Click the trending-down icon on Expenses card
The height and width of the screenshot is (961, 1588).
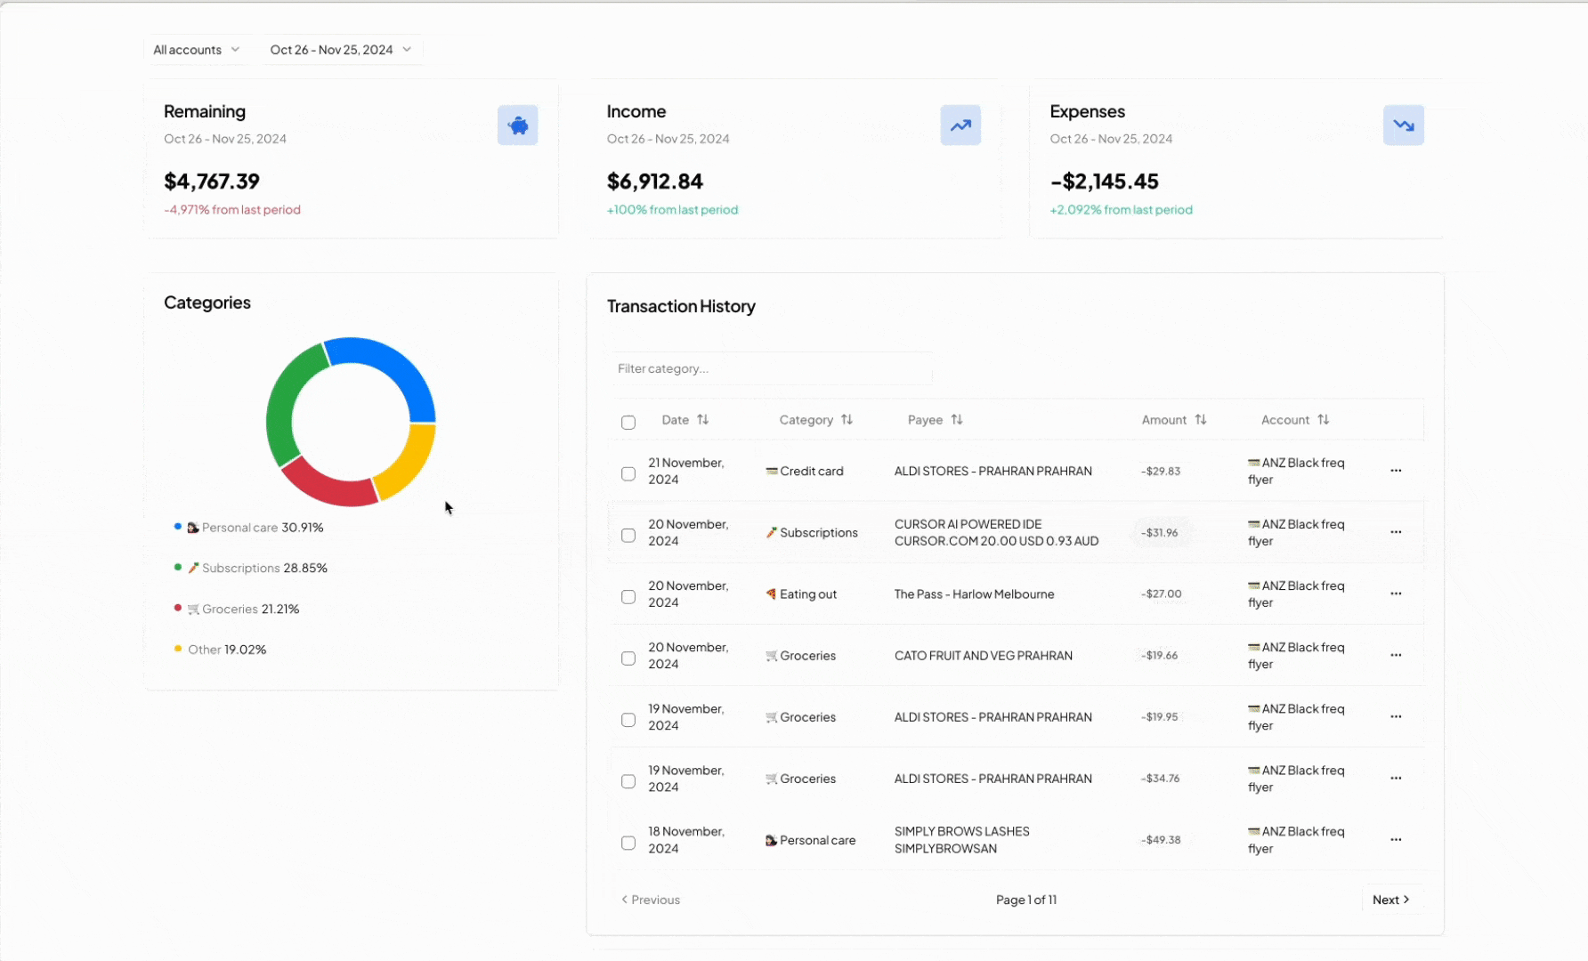1404,125
